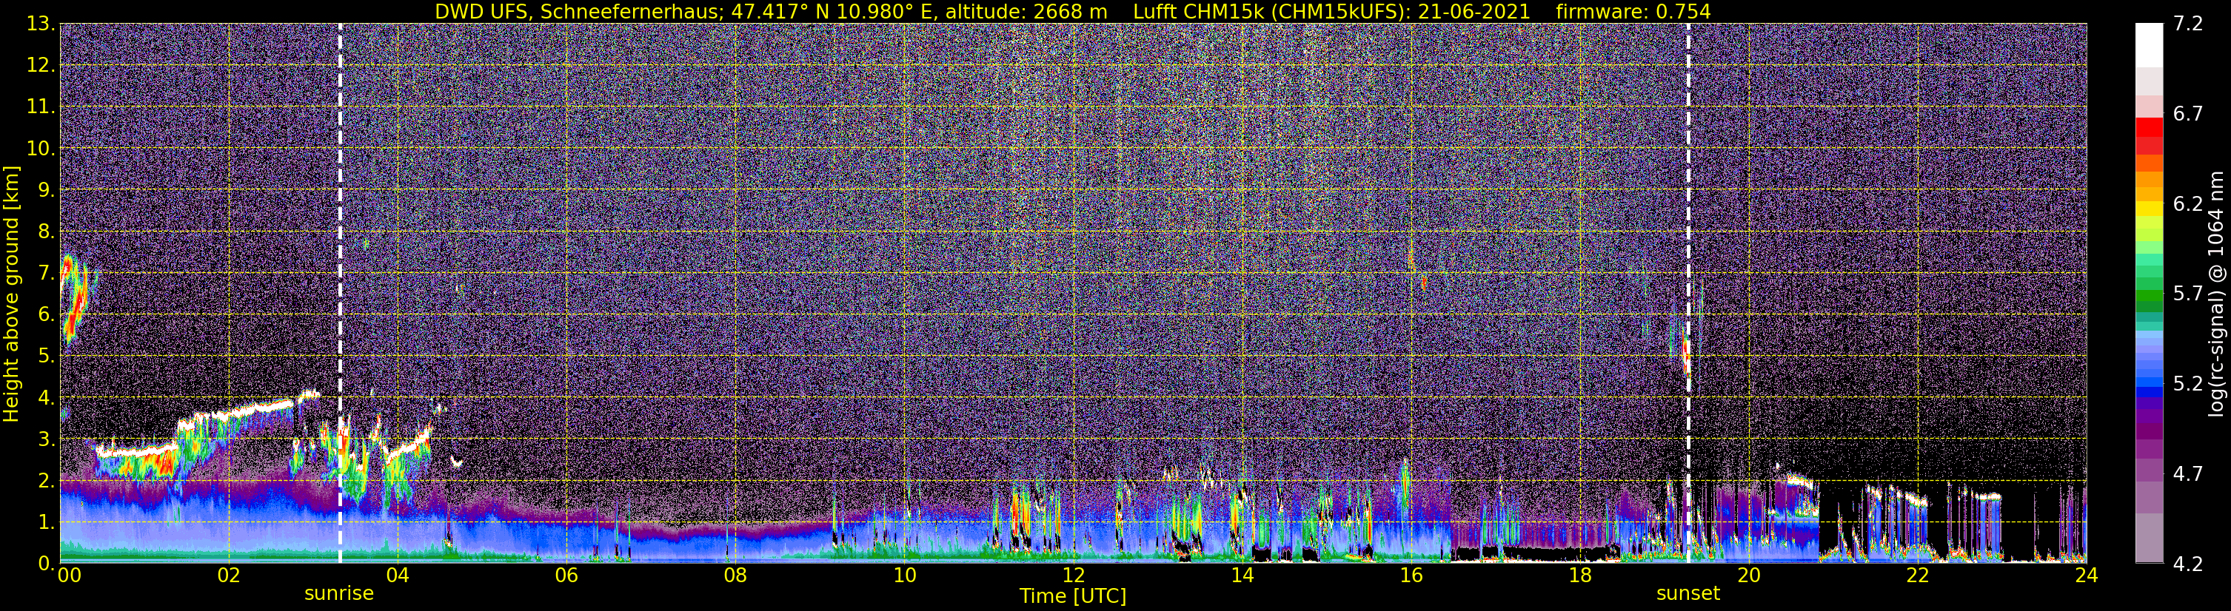Click the x-axis tick label '18'
Image resolution: width=2231 pixels, height=611 pixels.
1579,575
